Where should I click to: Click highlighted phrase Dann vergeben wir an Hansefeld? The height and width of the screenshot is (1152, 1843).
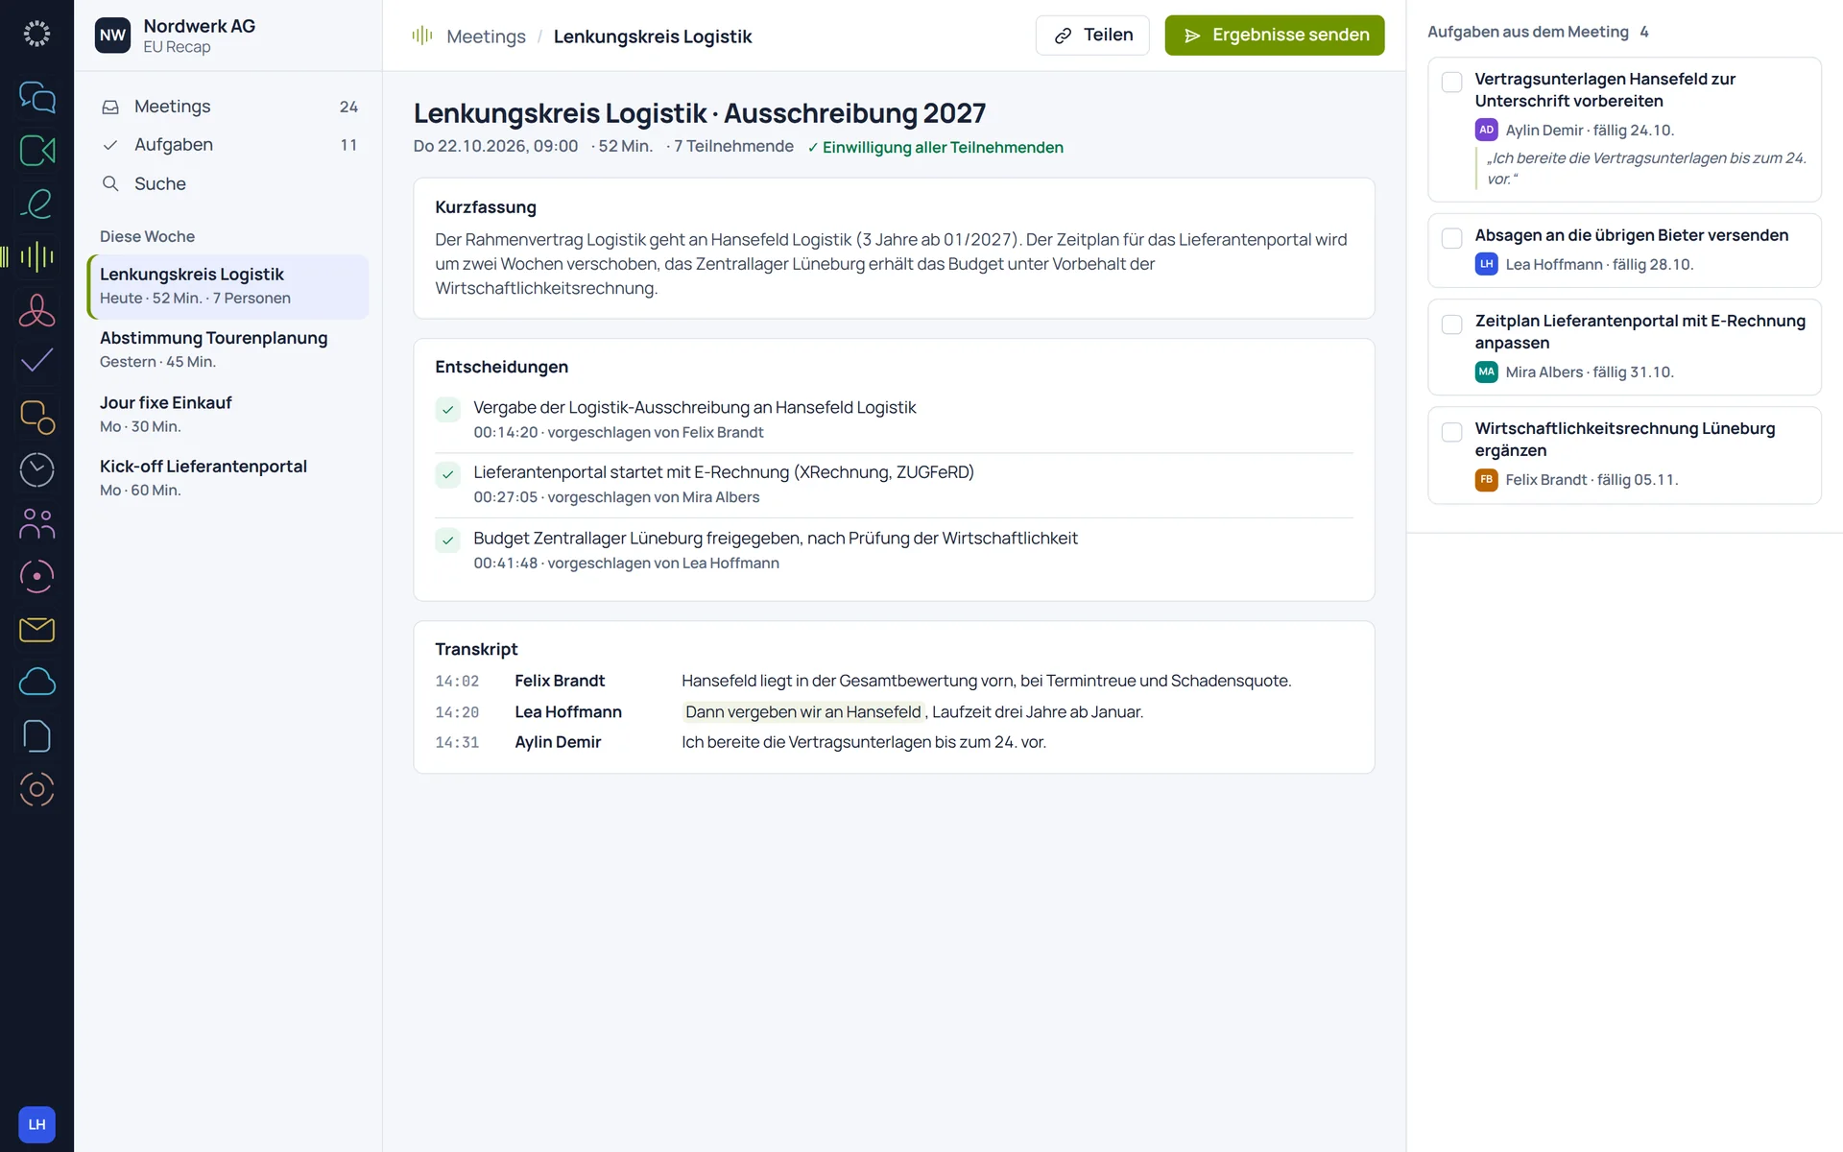(803, 712)
